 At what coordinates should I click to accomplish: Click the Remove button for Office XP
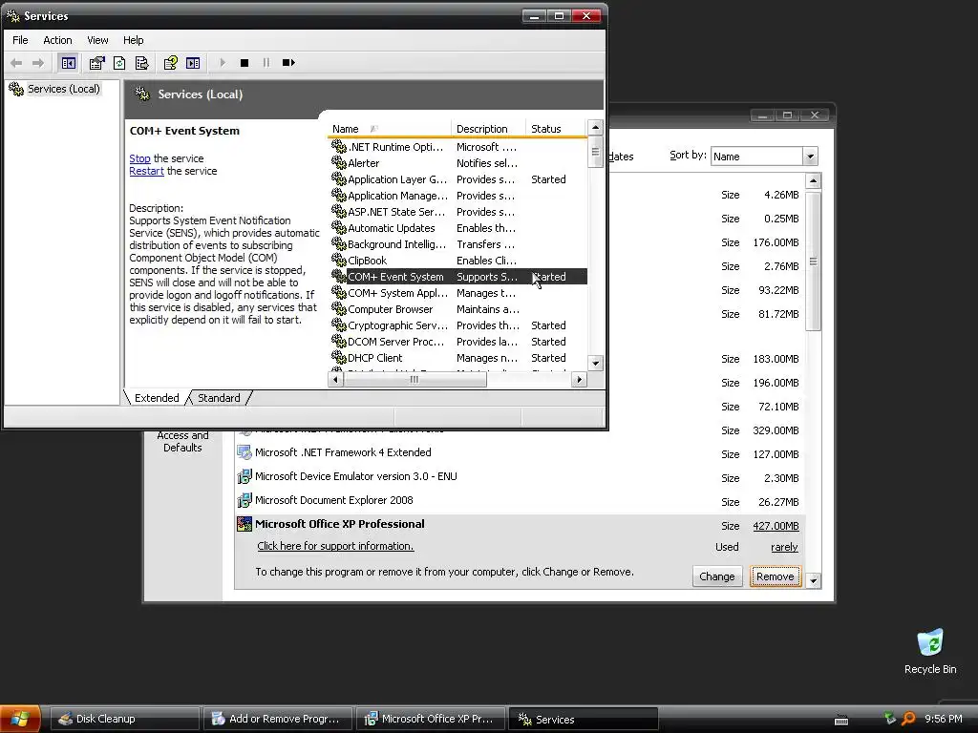pos(776,576)
